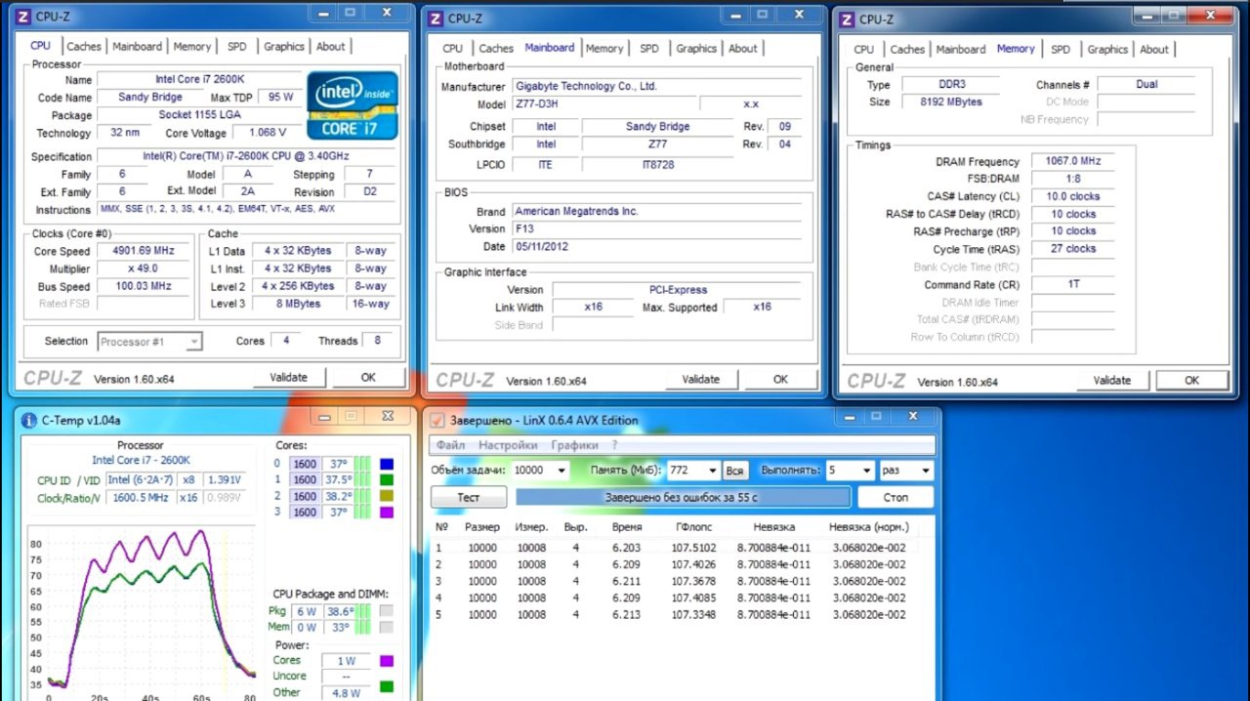Screen dimensions: 1250x701
Task: Click the olive core 2 color square
Action: point(387,496)
